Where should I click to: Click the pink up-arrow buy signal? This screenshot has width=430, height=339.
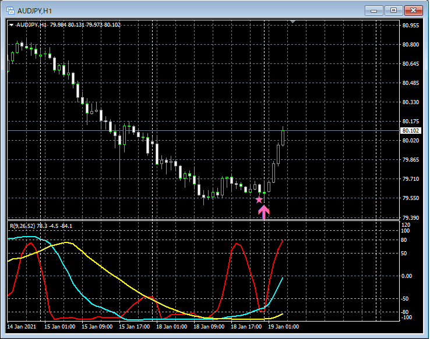coord(264,212)
